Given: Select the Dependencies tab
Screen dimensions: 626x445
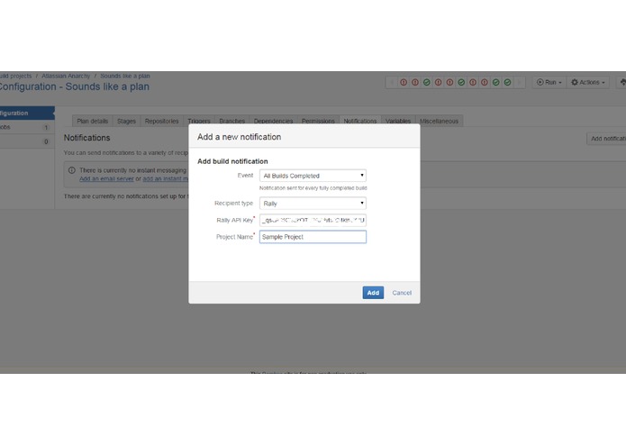Looking at the screenshot, I should [x=274, y=121].
